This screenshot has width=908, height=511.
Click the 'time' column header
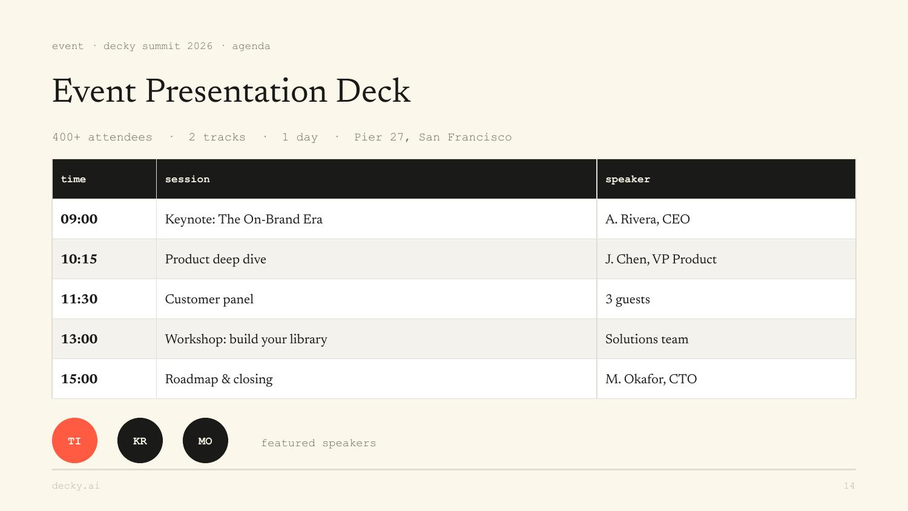[x=104, y=179]
